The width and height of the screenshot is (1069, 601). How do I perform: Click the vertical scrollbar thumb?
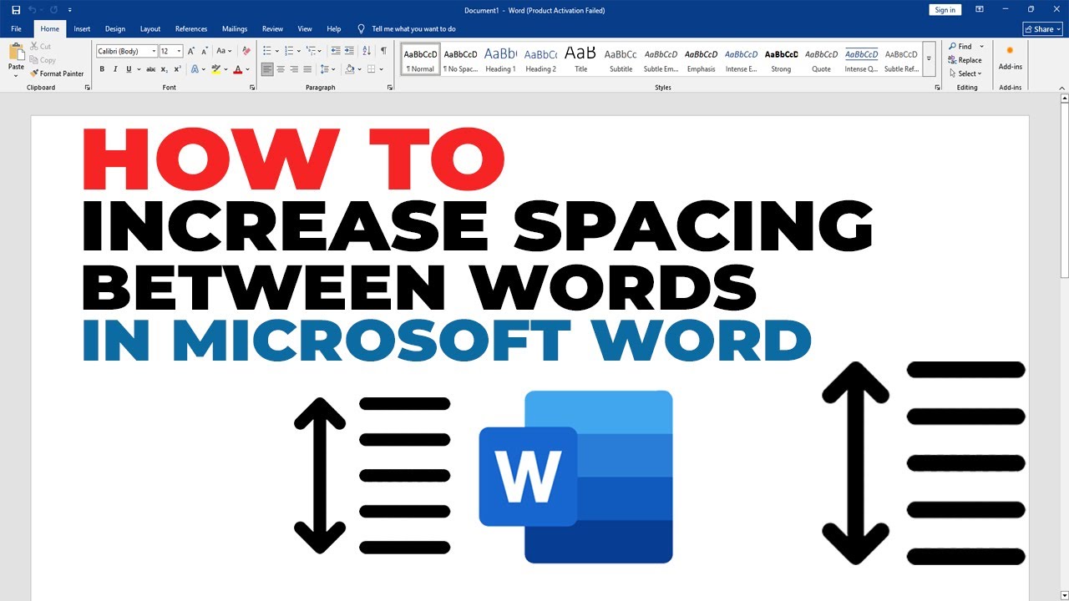coord(1064,190)
